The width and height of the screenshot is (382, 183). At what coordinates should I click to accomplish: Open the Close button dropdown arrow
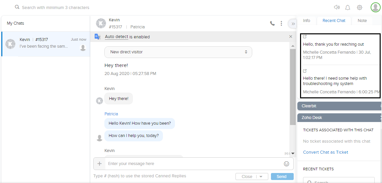point(261,177)
